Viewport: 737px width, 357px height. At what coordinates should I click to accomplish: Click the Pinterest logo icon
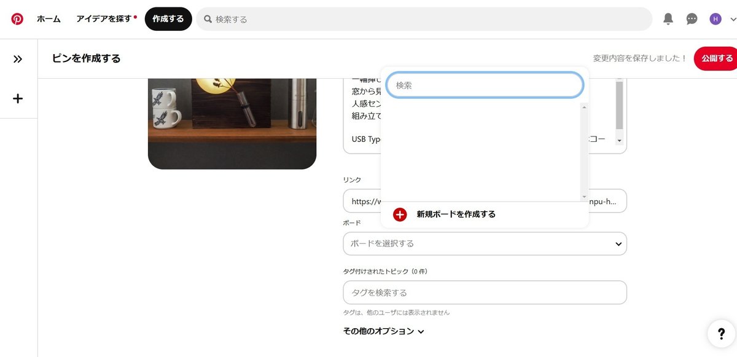tap(17, 19)
